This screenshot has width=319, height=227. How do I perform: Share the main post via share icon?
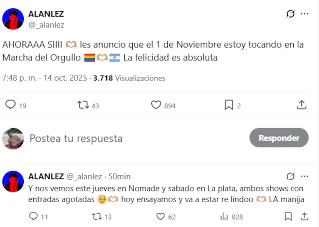[x=302, y=105]
